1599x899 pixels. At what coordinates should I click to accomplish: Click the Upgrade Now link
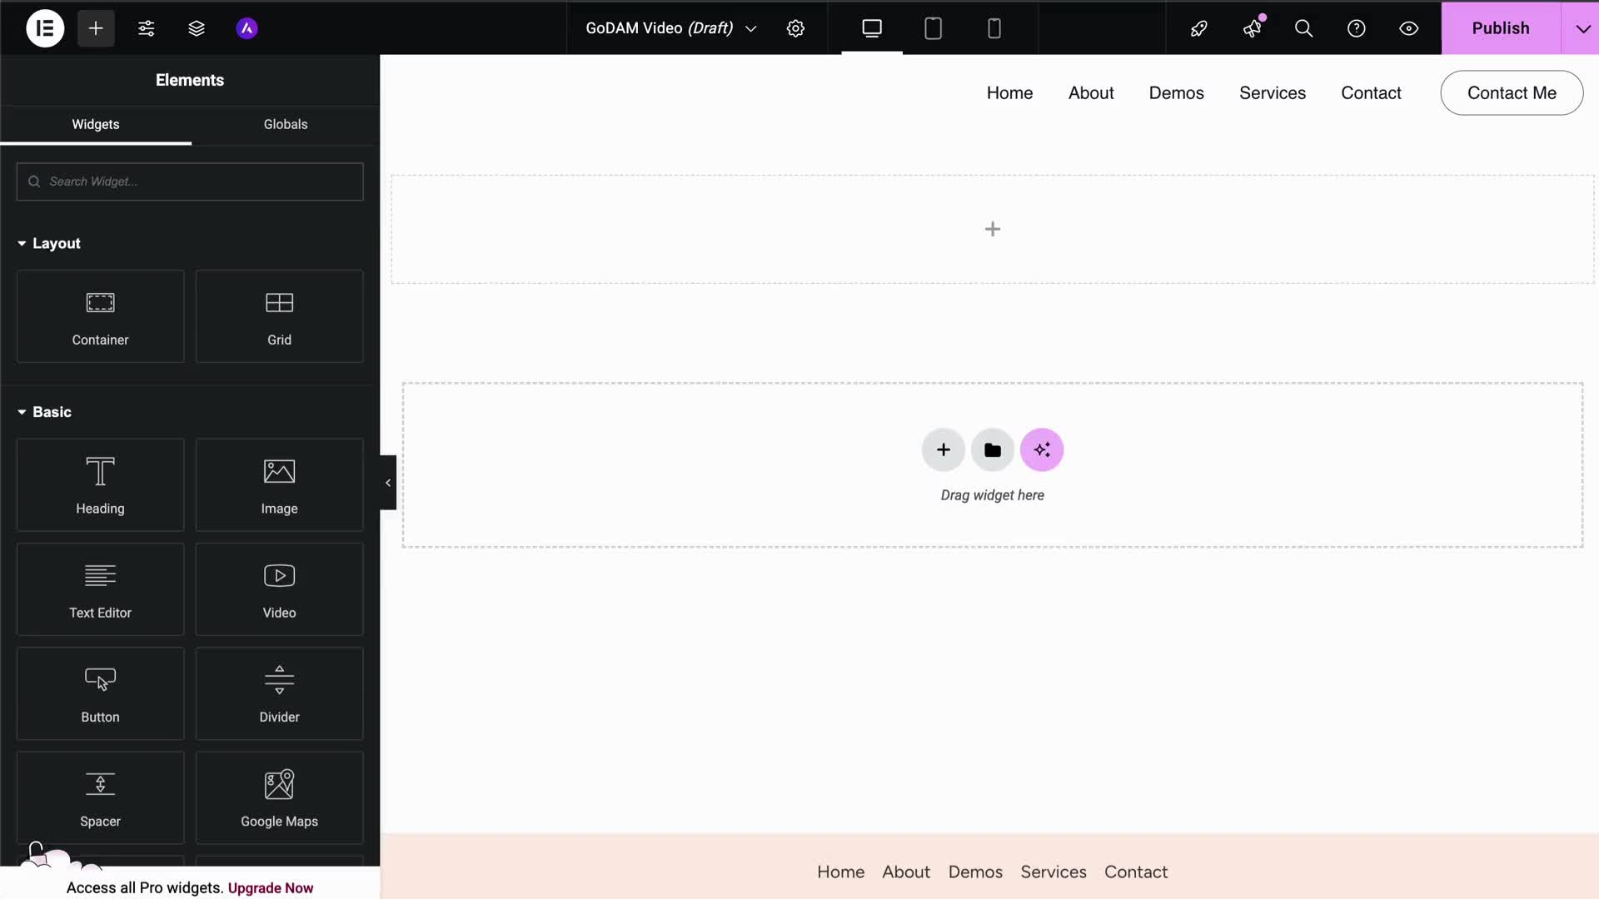[271, 887]
